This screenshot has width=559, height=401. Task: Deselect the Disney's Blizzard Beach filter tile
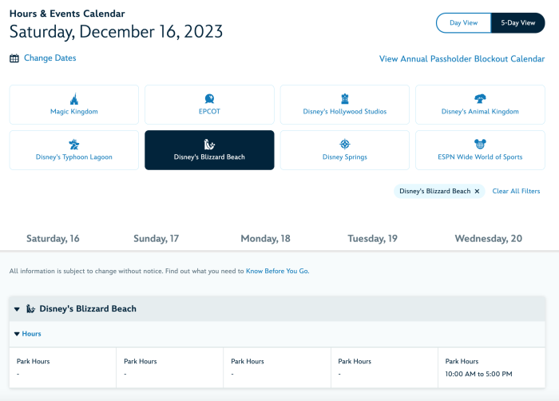click(209, 150)
